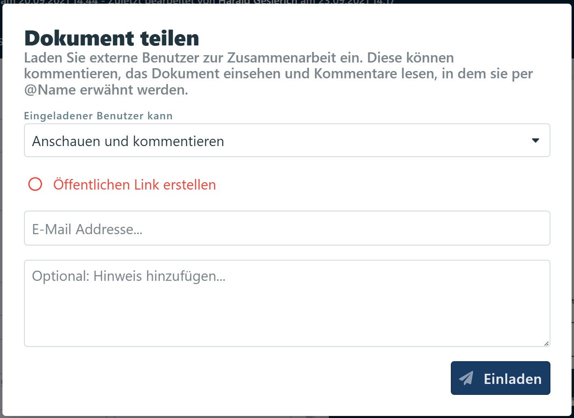Click the red Öffentlichen Link erstellen label
Viewport: 574px width, 418px height.
(x=135, y=185)
